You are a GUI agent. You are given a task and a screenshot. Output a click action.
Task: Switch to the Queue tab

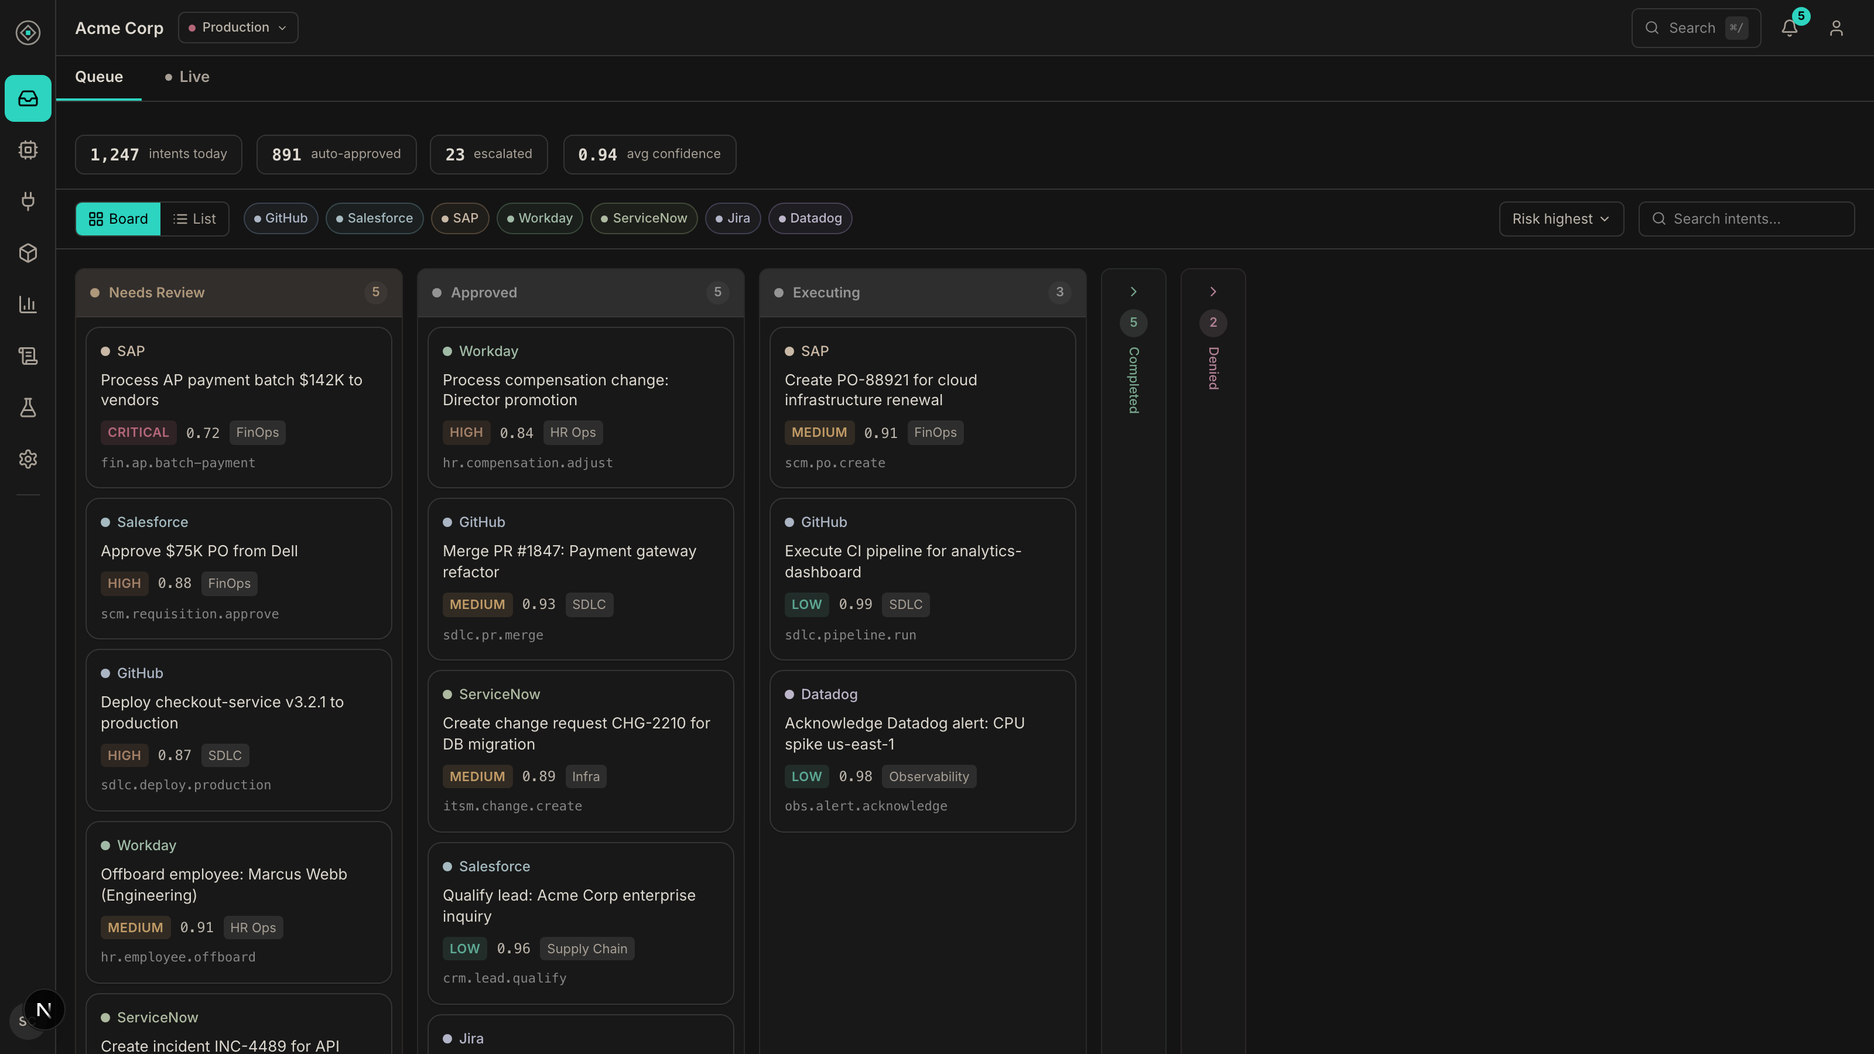point(99,77)
